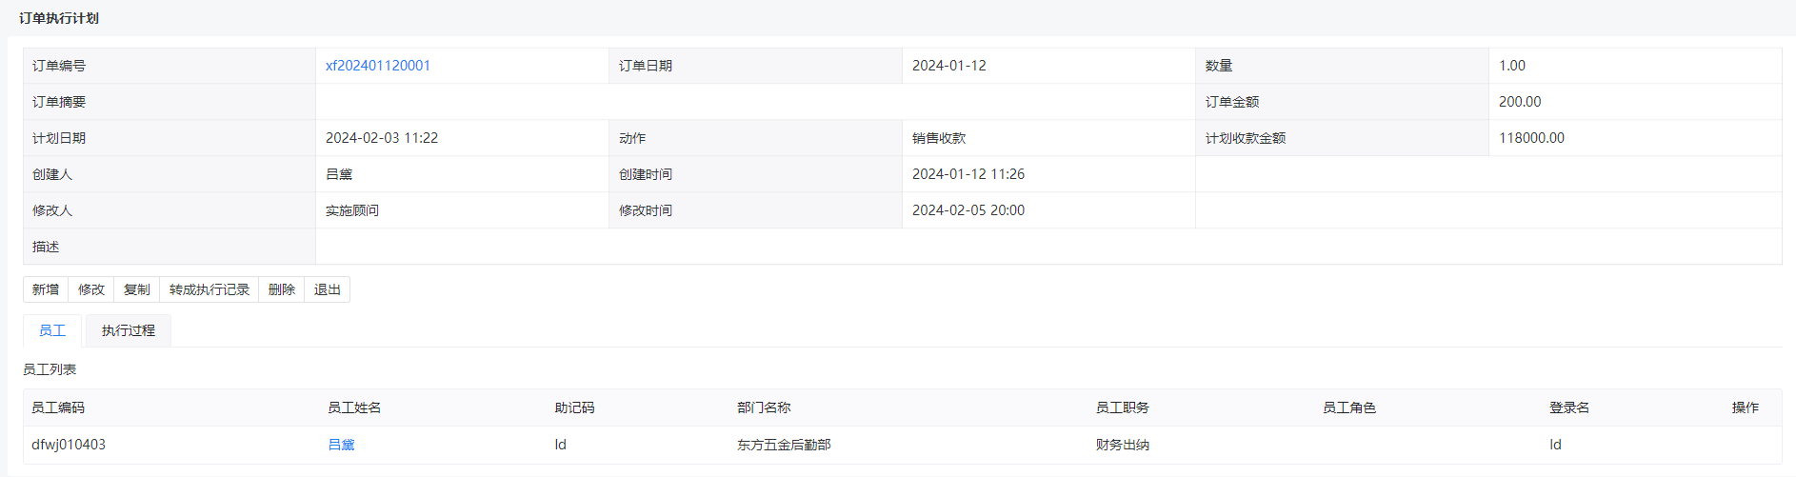Viewport: 1796px width, 477px height.
Task: Select the 订单执行计划 page title
Action: tap(59, 18)
